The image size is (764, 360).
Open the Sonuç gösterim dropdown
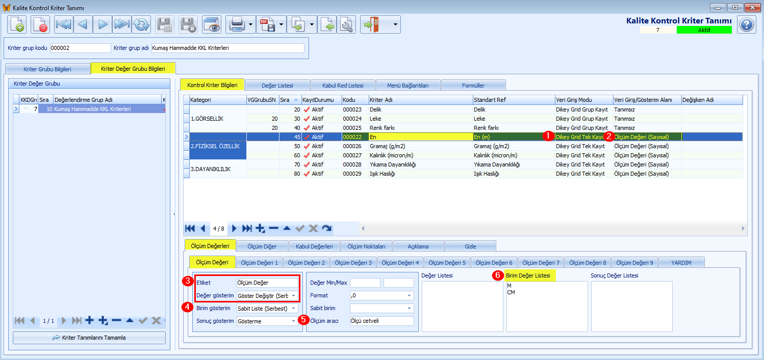coord(293,321)
